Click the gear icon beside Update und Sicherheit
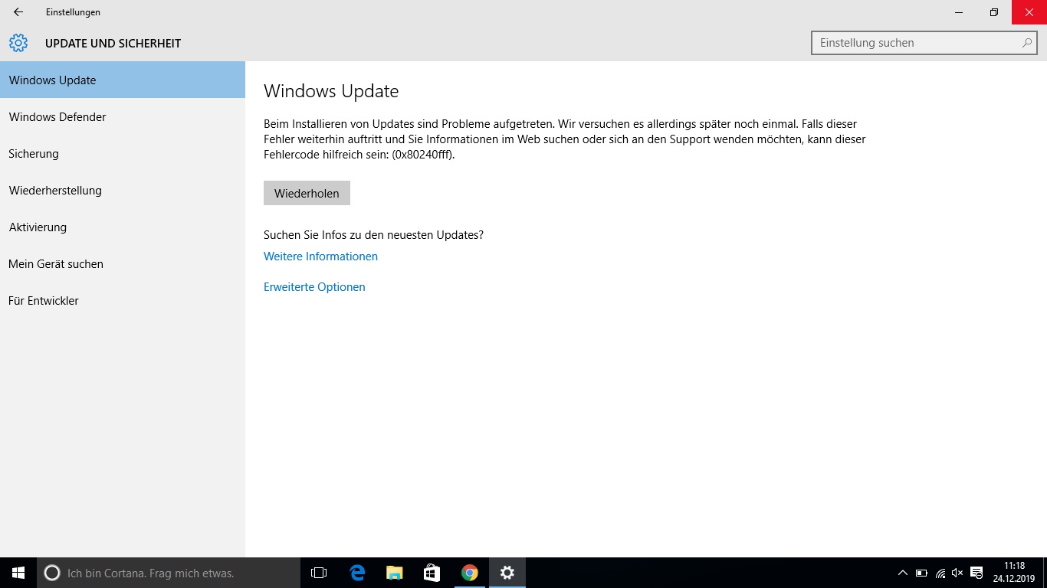 click(18, 43)
